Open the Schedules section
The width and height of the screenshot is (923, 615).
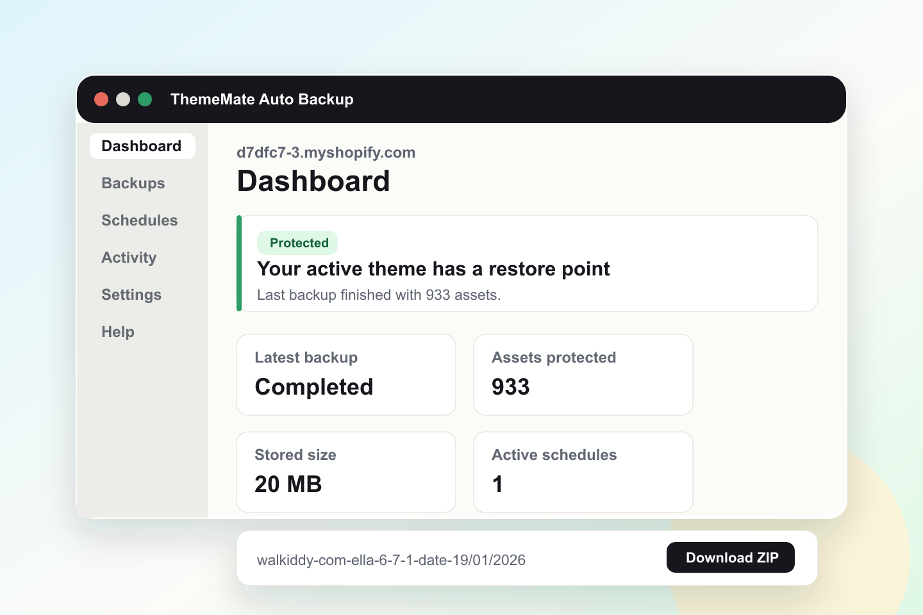tap(140, 220)
